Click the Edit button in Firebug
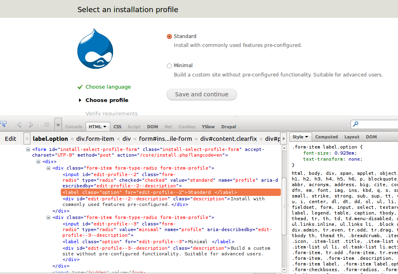Screen dimensions: 398x274 [x=11, y=138]
